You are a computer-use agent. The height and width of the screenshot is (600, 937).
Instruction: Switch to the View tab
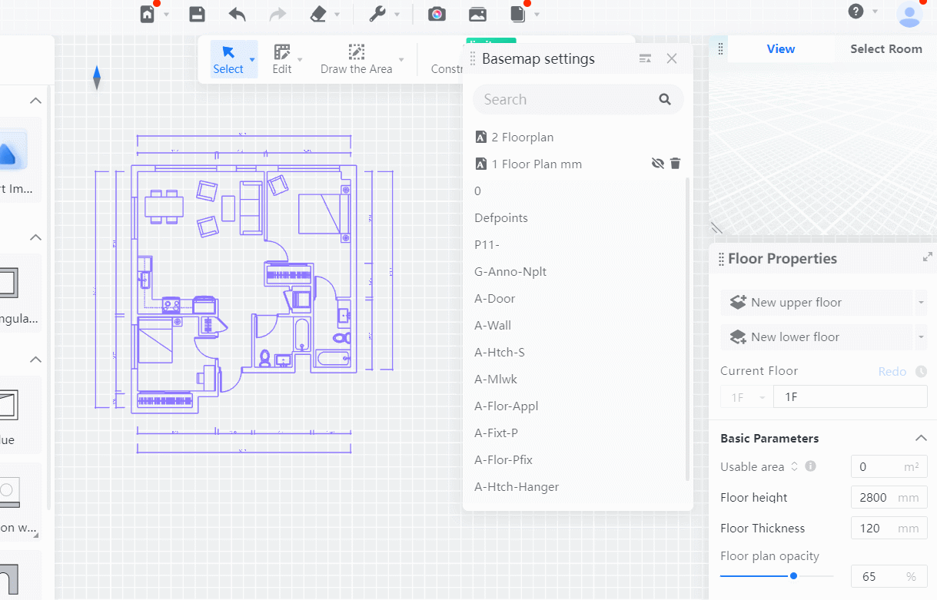[780, 49]
